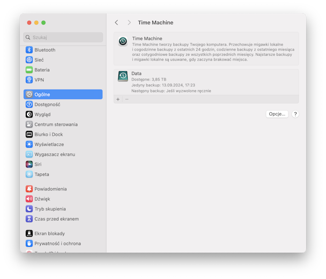Open Bateria settings pane
This screenshot has width=326, height=279.
pyautogui.click(x=63, y=70)
